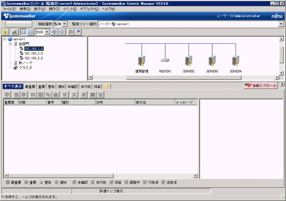286x201 pixels.
Task: Open the 100% zoom dropdown
Action: 47,32
